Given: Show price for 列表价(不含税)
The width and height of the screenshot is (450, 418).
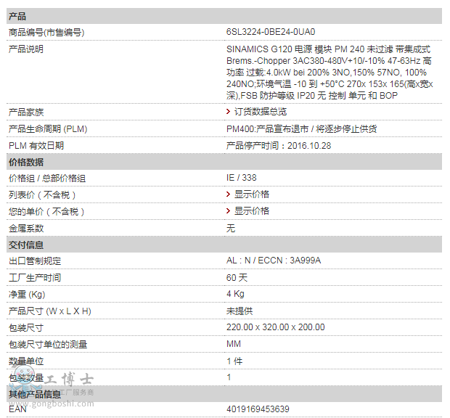Looking at the screenshot, I should (251, 194).
